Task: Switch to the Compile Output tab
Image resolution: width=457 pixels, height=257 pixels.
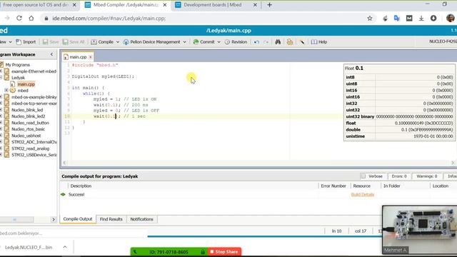Action: (x=78, y=219)
